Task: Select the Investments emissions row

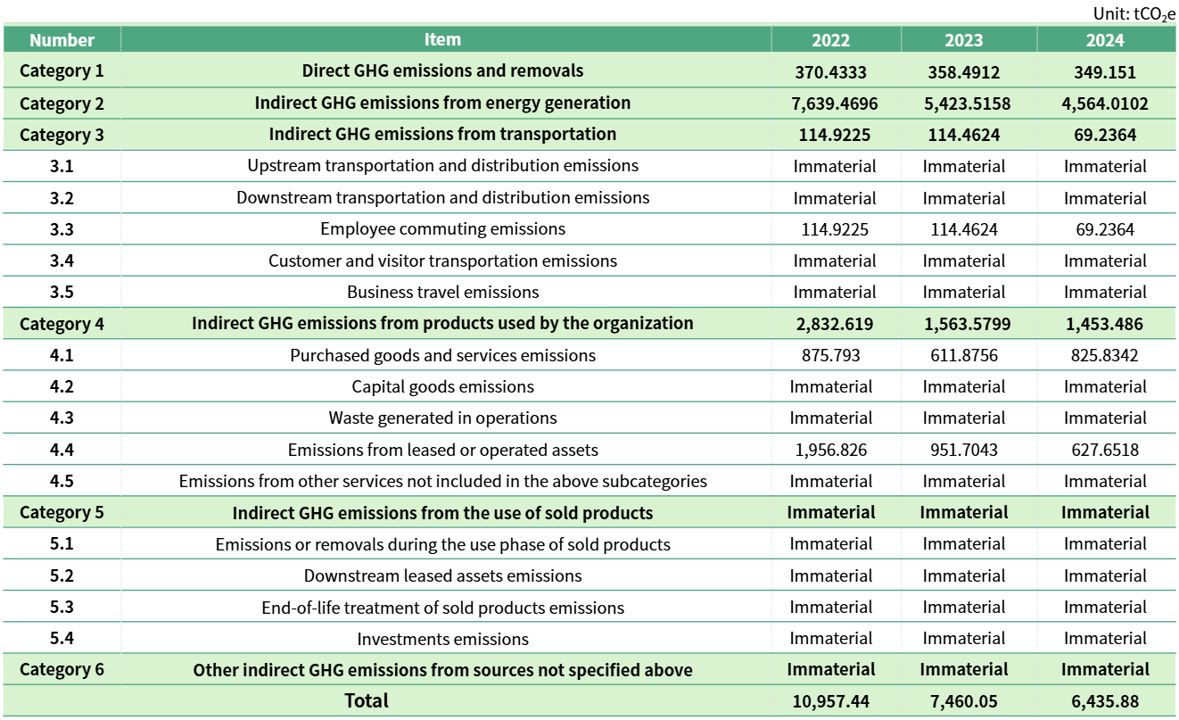Action: 443,638
